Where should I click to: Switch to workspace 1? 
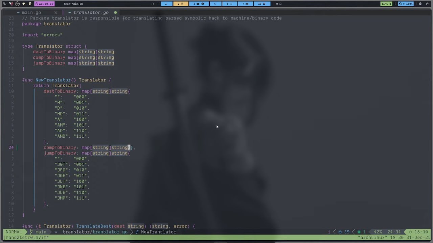click(x=166, y=4)
